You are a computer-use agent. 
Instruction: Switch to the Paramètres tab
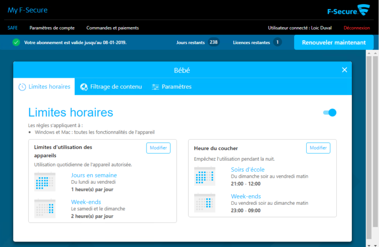click(172, 86)
